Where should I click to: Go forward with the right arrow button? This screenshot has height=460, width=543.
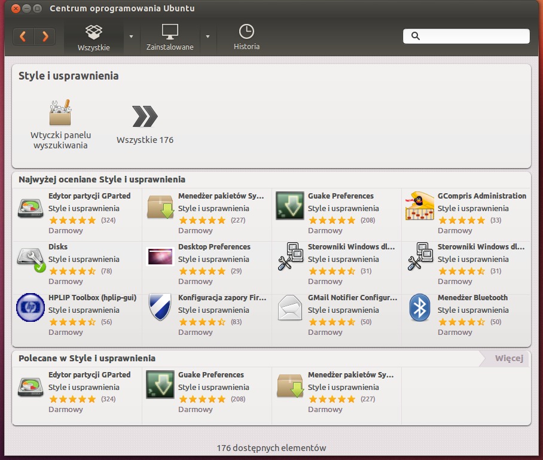click(x=45, y=36)
